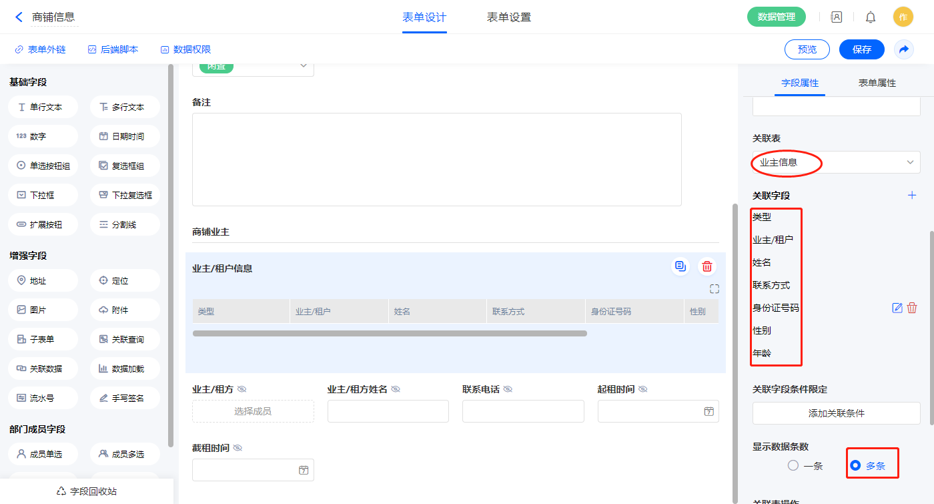Click the share arrow icon next to 保存
The height and width of the screenshot is (504, 934).
904,49
